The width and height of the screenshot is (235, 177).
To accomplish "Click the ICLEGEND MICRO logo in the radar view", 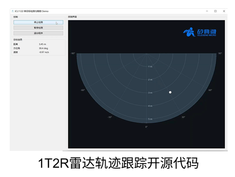I will tap(200, 32).
